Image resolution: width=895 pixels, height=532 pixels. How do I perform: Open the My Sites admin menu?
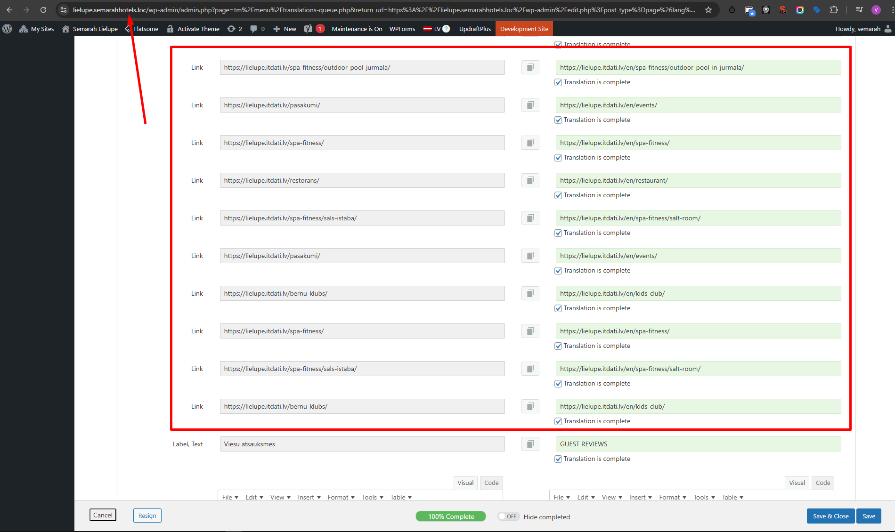pyautogui.click(x=37, y=29)
